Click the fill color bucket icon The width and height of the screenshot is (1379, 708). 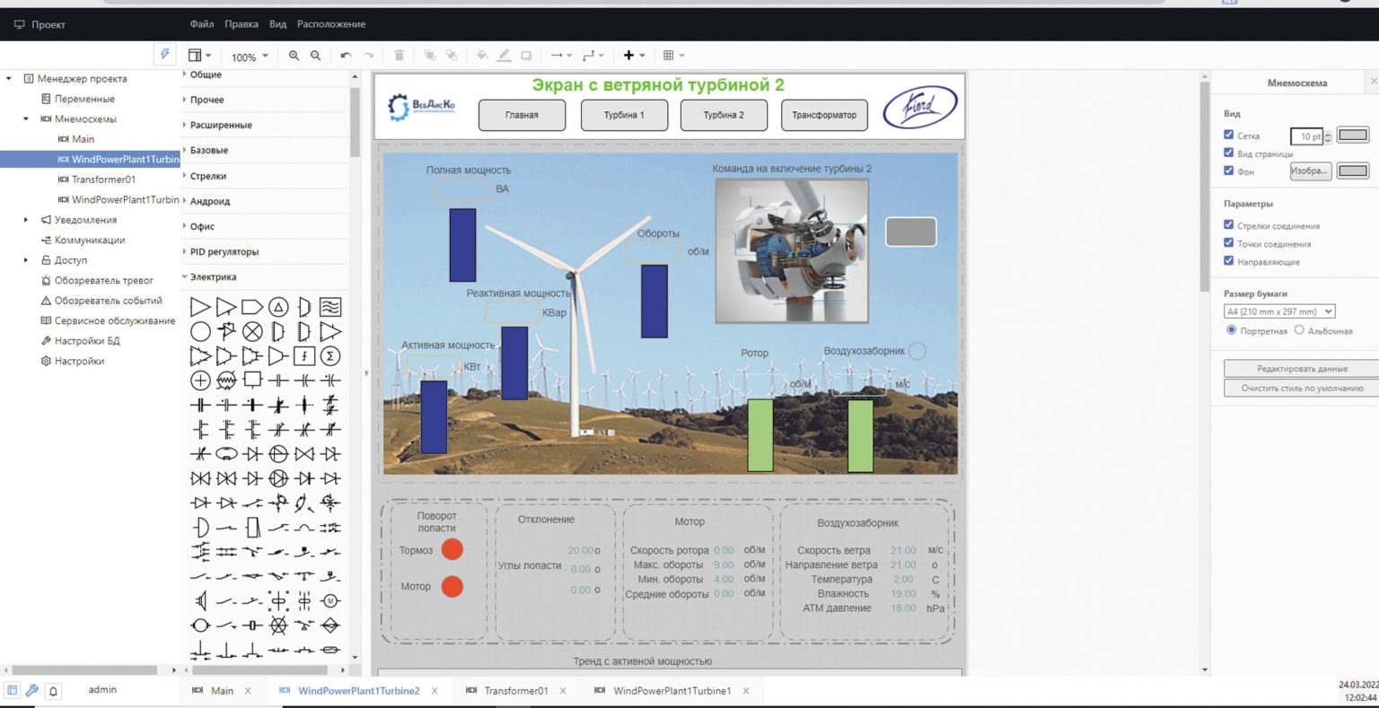pyautogui.click(x=482, y=56)
